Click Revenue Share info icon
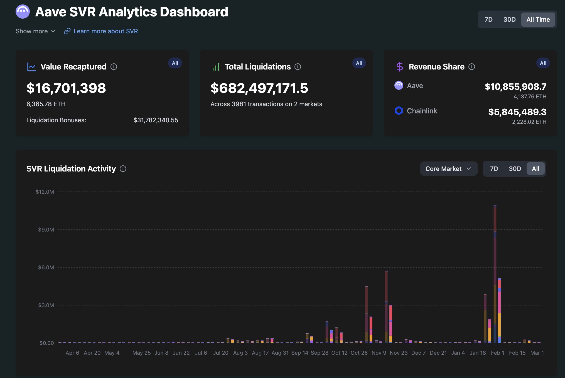The height and width of the screenshot is (378, 565). (x=472, y=67)
